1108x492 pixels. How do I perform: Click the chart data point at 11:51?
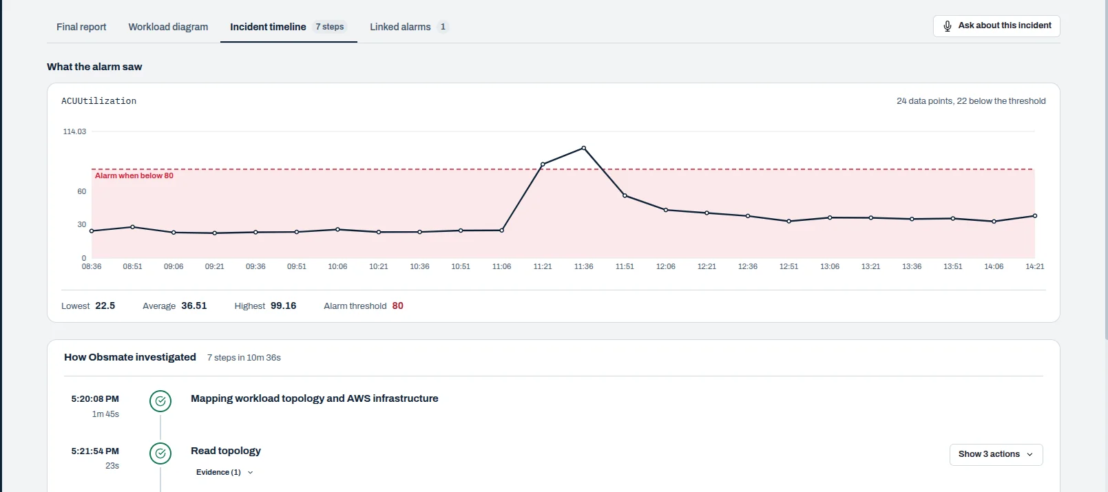[625, 195]
